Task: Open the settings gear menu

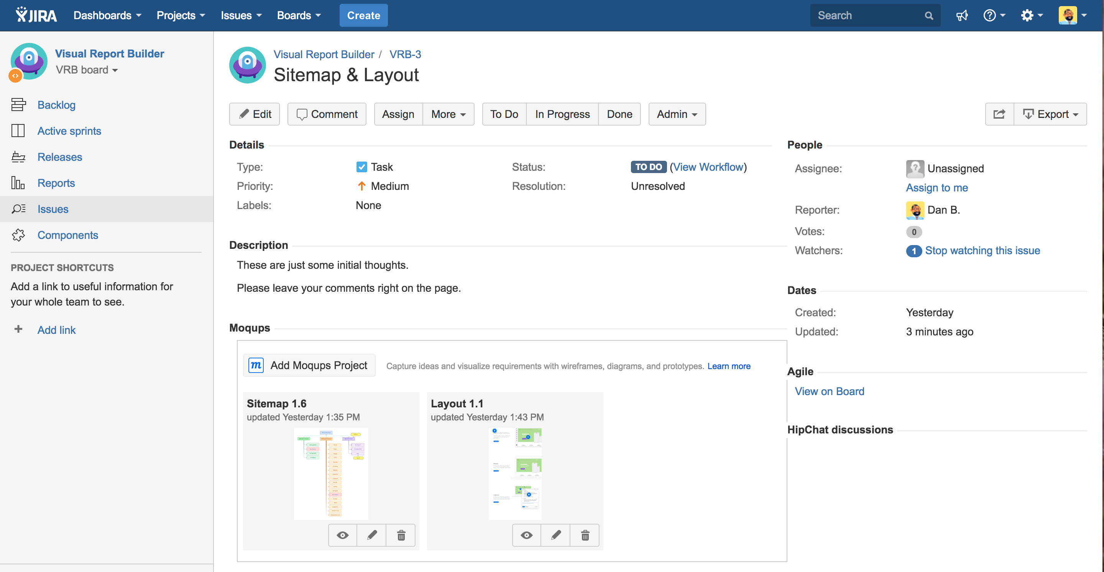Action: pos(1031,15)
